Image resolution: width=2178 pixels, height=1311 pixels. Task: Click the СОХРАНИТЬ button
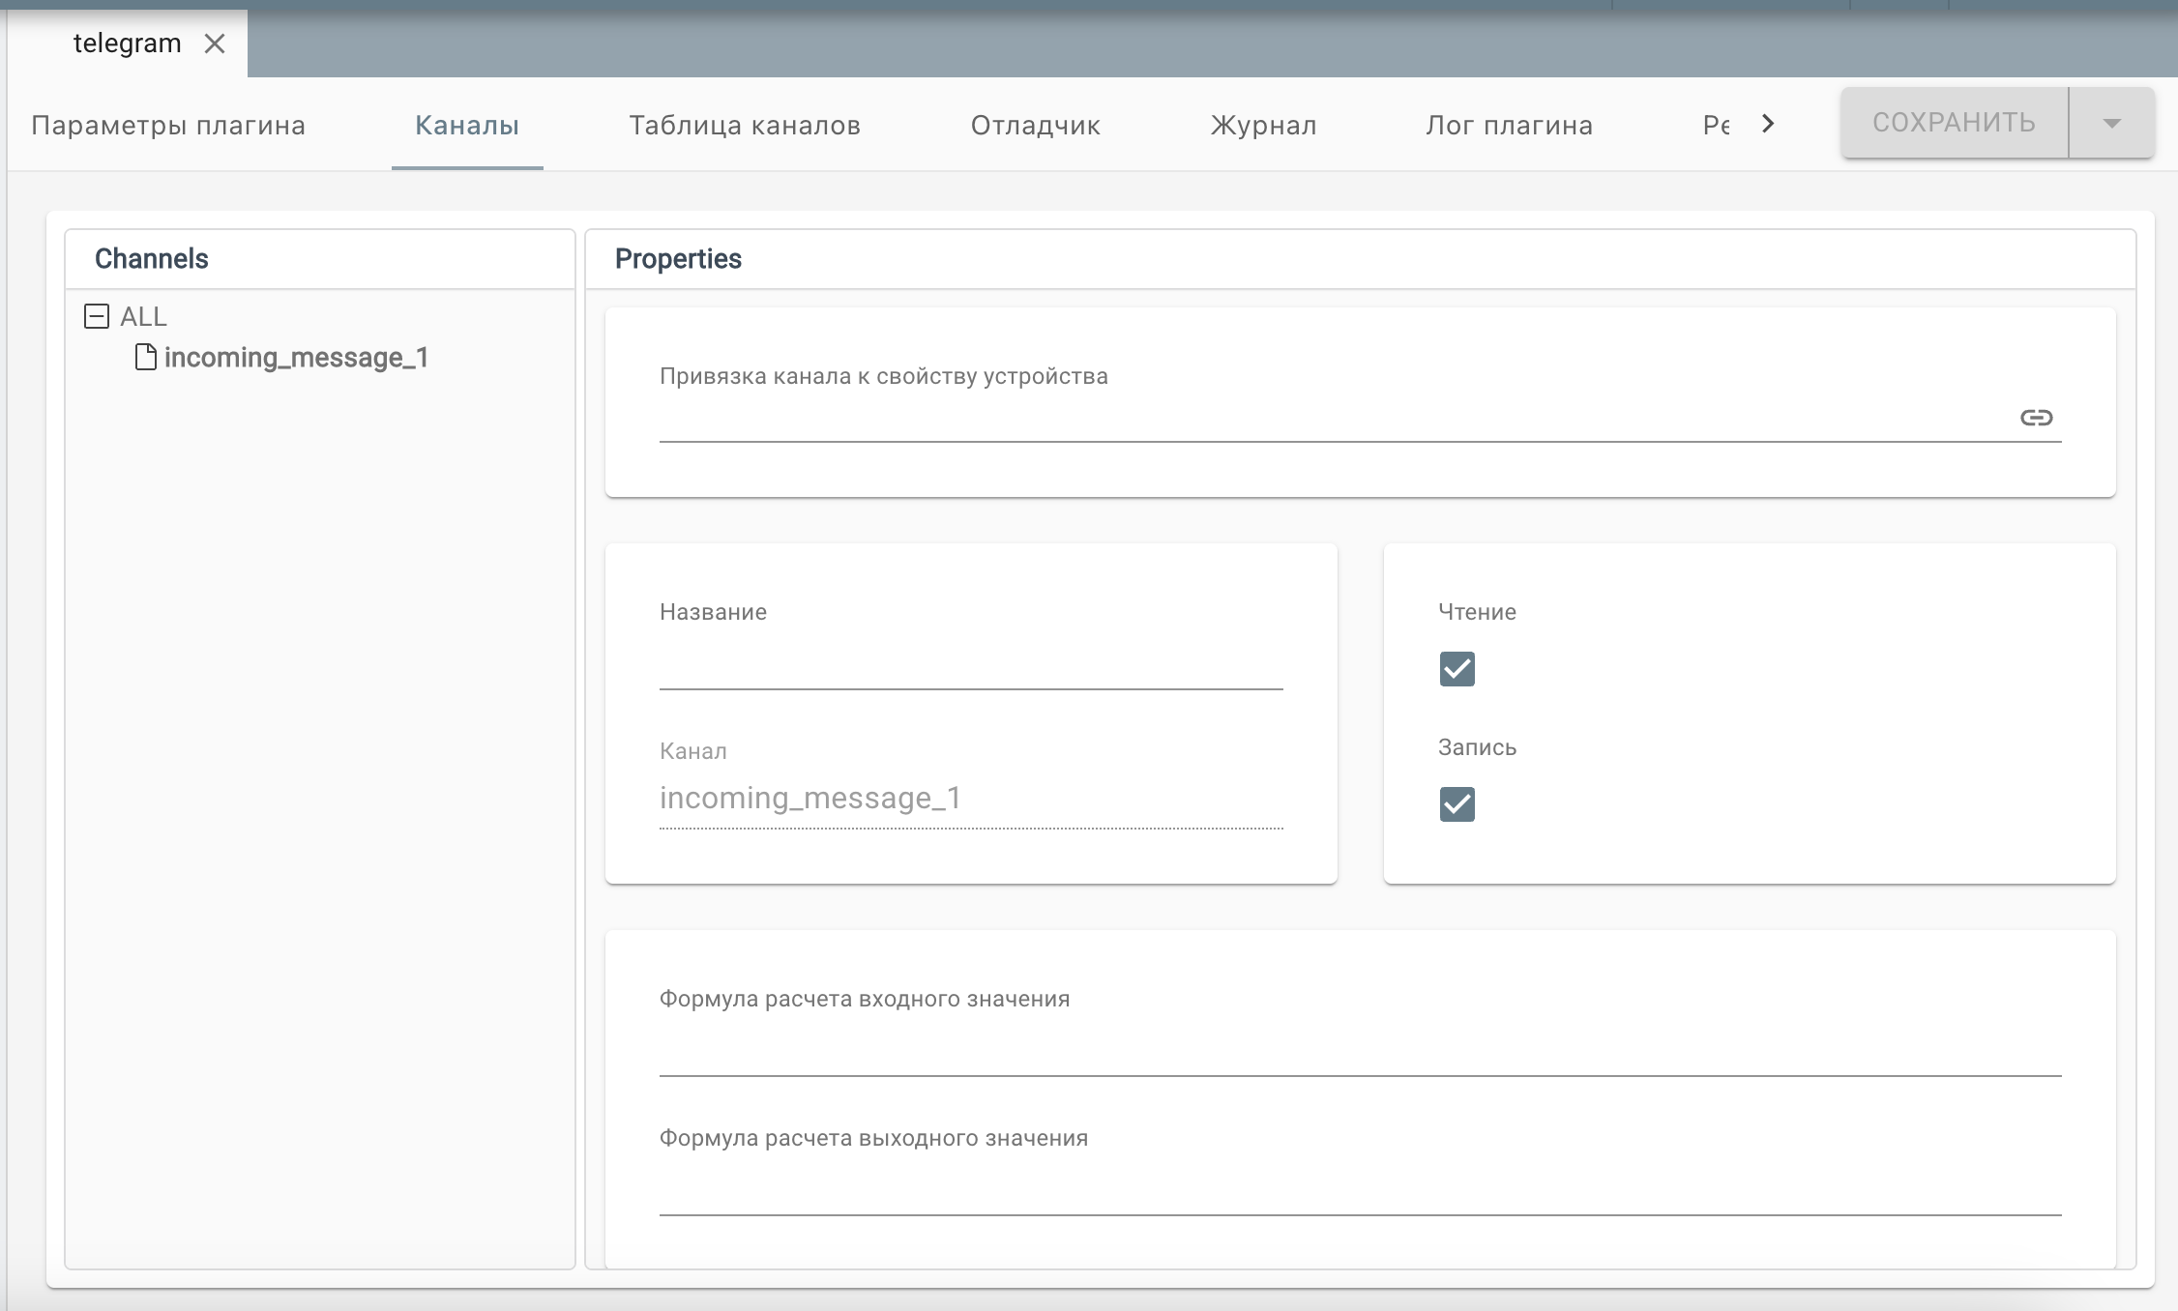click(x=1955, y=123)
